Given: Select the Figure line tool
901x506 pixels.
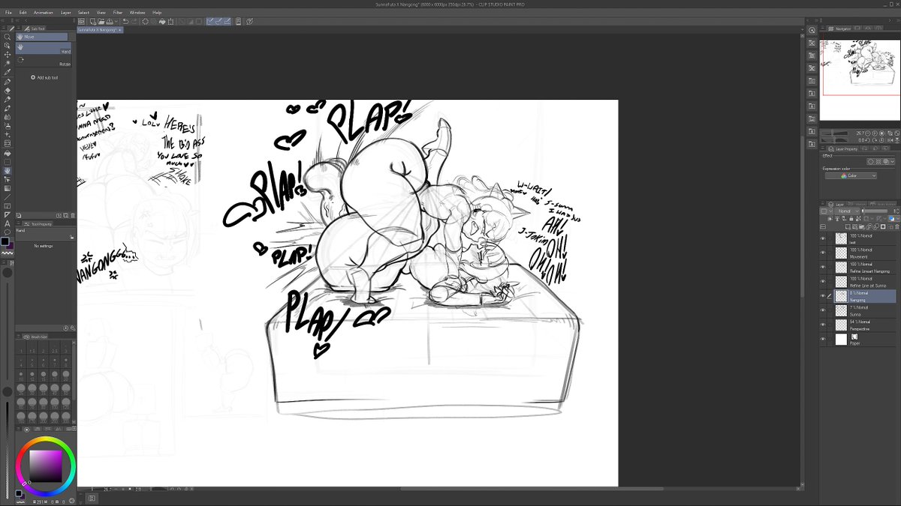Looking at the screenshot, I should click(8, 196).
